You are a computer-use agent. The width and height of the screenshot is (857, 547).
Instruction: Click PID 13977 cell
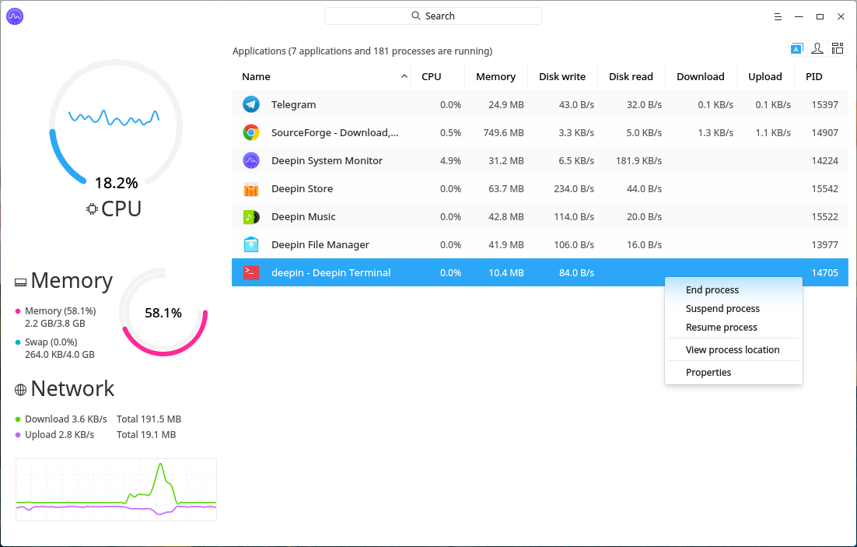[x=825, y=244]
